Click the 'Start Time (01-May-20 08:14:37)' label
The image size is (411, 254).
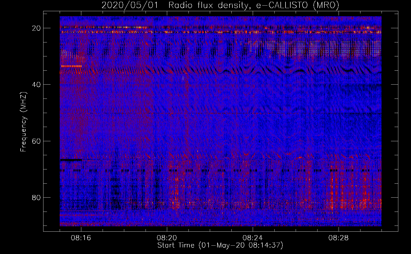pos(220,245)
